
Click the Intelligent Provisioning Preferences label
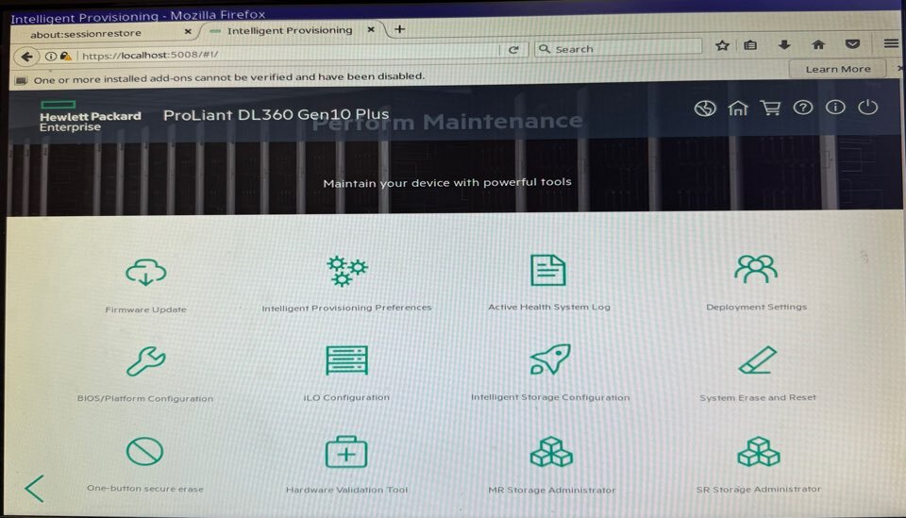click(346, 308)
